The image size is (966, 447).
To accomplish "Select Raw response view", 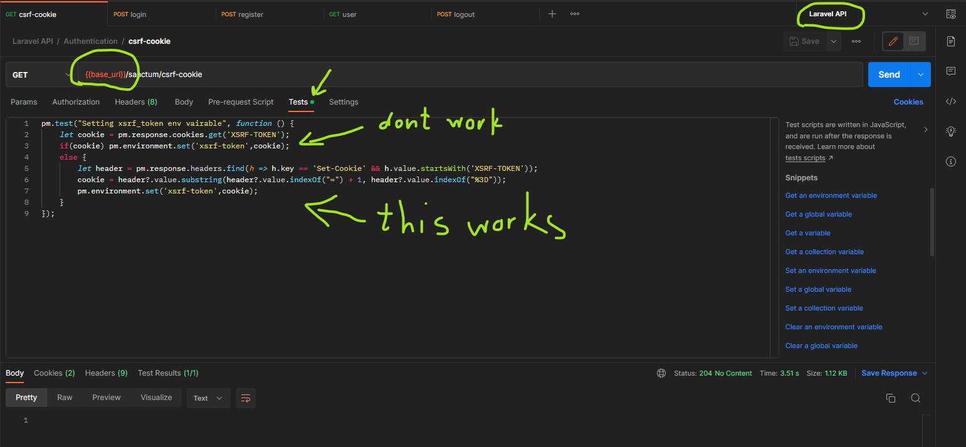I will 65,398.
